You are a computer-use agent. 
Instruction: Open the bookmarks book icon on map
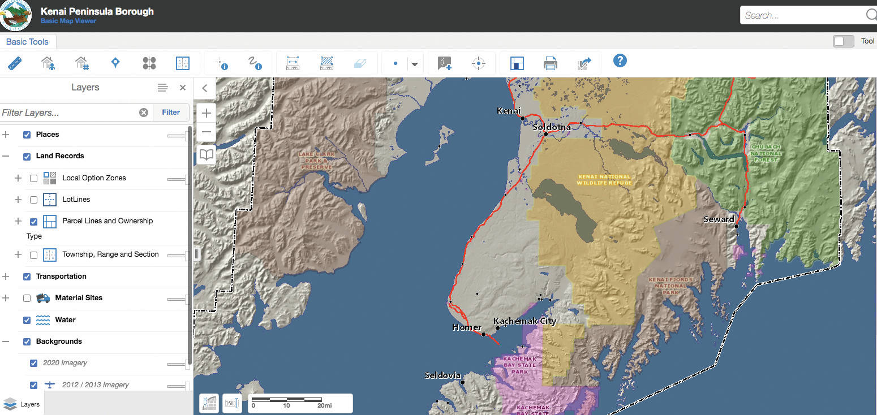tap(207, 155)
